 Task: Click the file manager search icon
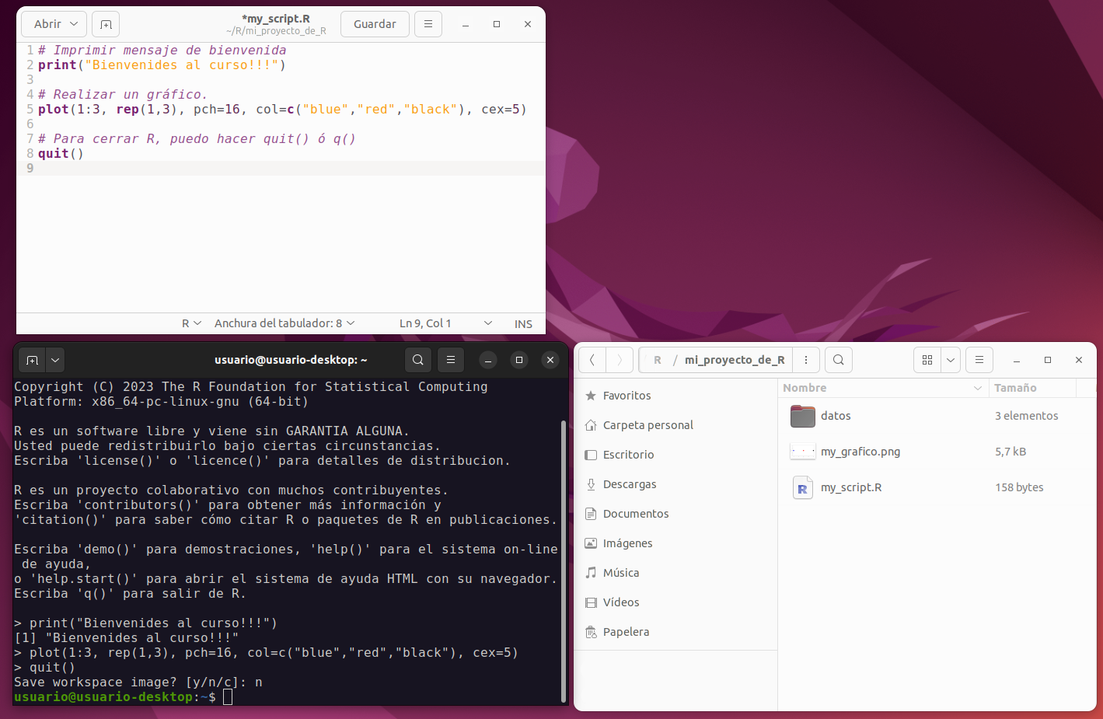[x=838, y=360]
